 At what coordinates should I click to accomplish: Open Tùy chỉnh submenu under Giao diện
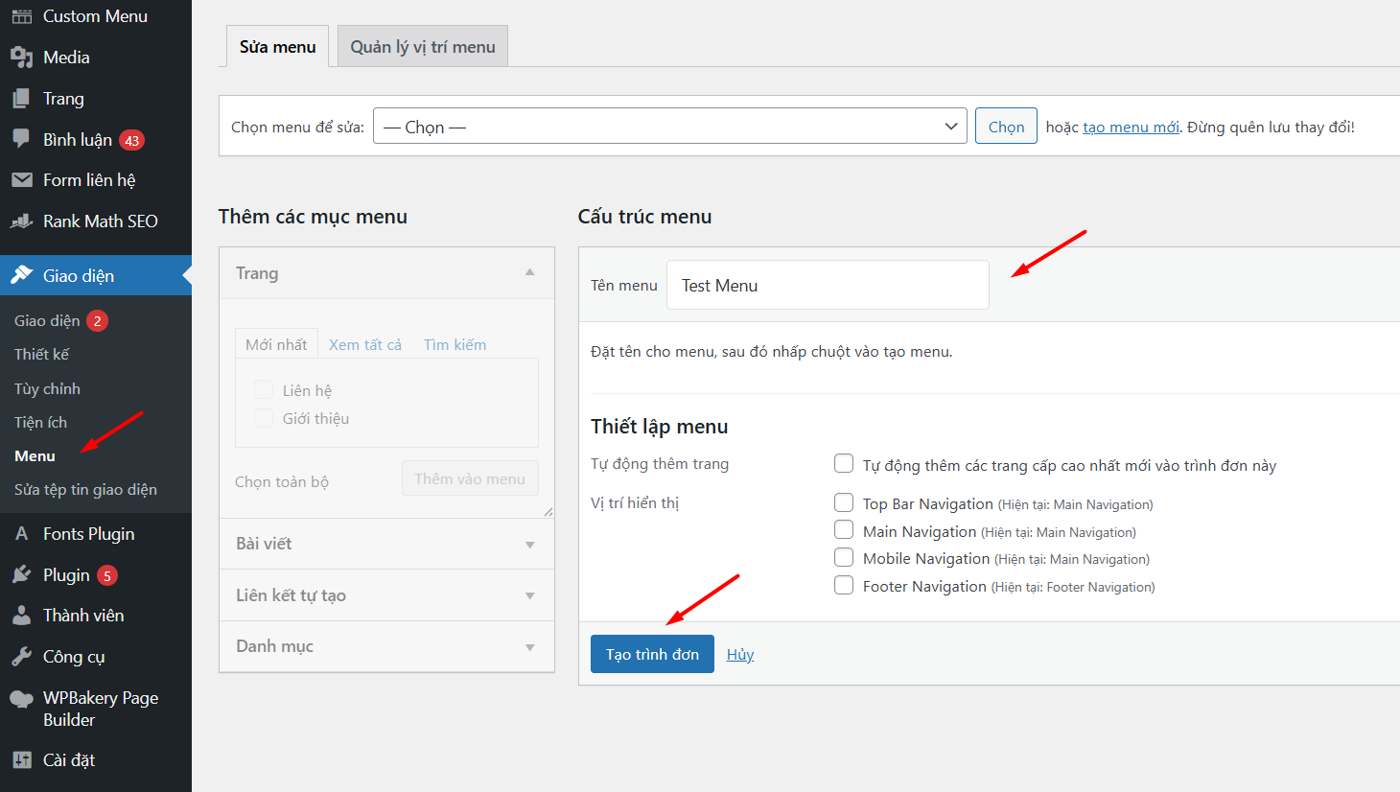tap(47, 388)
